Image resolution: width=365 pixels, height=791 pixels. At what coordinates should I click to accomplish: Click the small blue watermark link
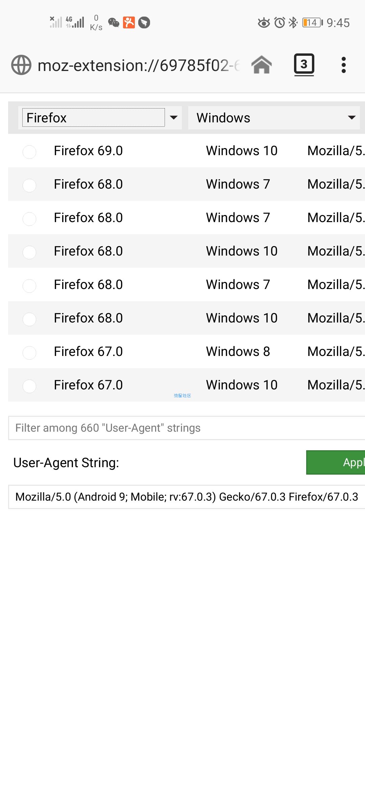(x=182, y=395)
